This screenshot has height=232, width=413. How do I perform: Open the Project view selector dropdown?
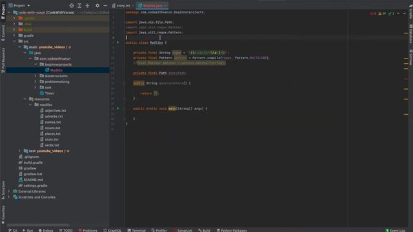click(x=19, y=6)
